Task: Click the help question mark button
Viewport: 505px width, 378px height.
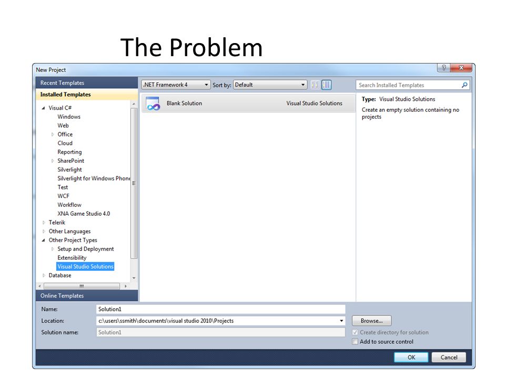Action: (x=443, y=68)
